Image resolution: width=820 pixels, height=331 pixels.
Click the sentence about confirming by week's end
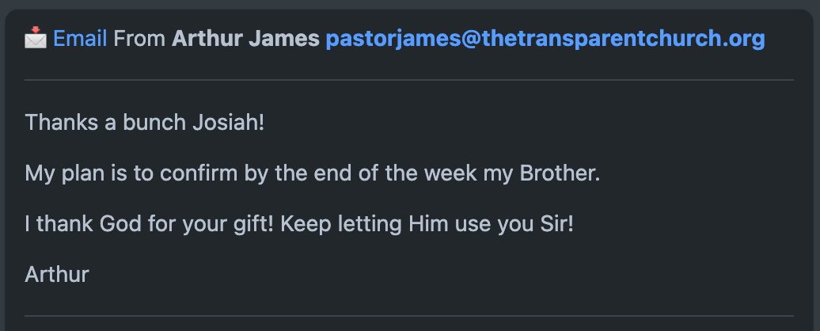(312, 173)
